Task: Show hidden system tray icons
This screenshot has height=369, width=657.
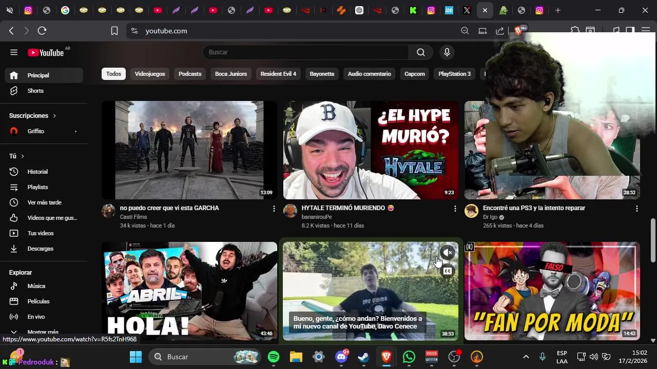Action: (526, 357)
